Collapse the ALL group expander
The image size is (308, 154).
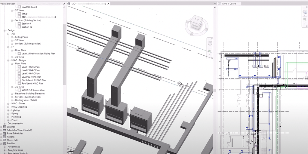click(x=8, y=34)
